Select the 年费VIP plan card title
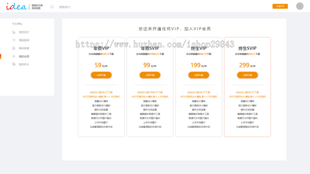 click(x=101, y=48)
